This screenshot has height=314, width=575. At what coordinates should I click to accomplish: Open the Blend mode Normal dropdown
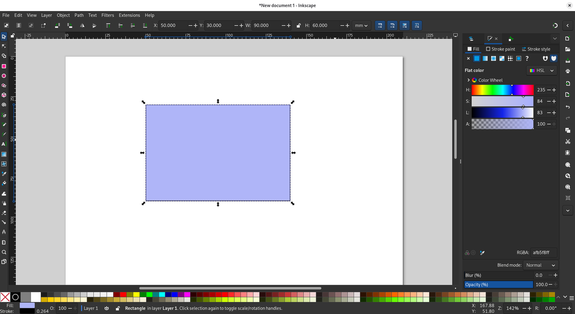(540, 265)
